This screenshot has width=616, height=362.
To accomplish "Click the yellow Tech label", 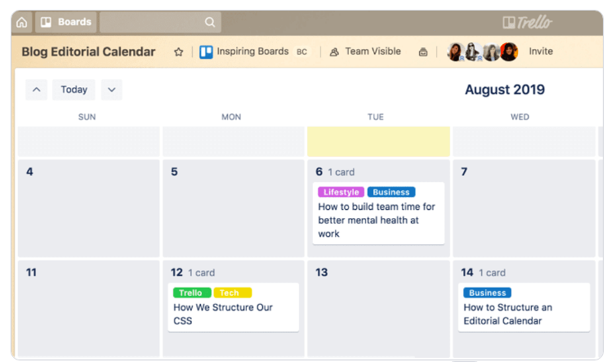I will pyautogui.click(x=232, y=293).
